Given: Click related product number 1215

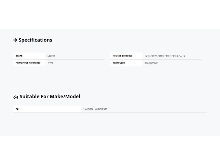Looking at the screenshot, I should pos(147,56).
